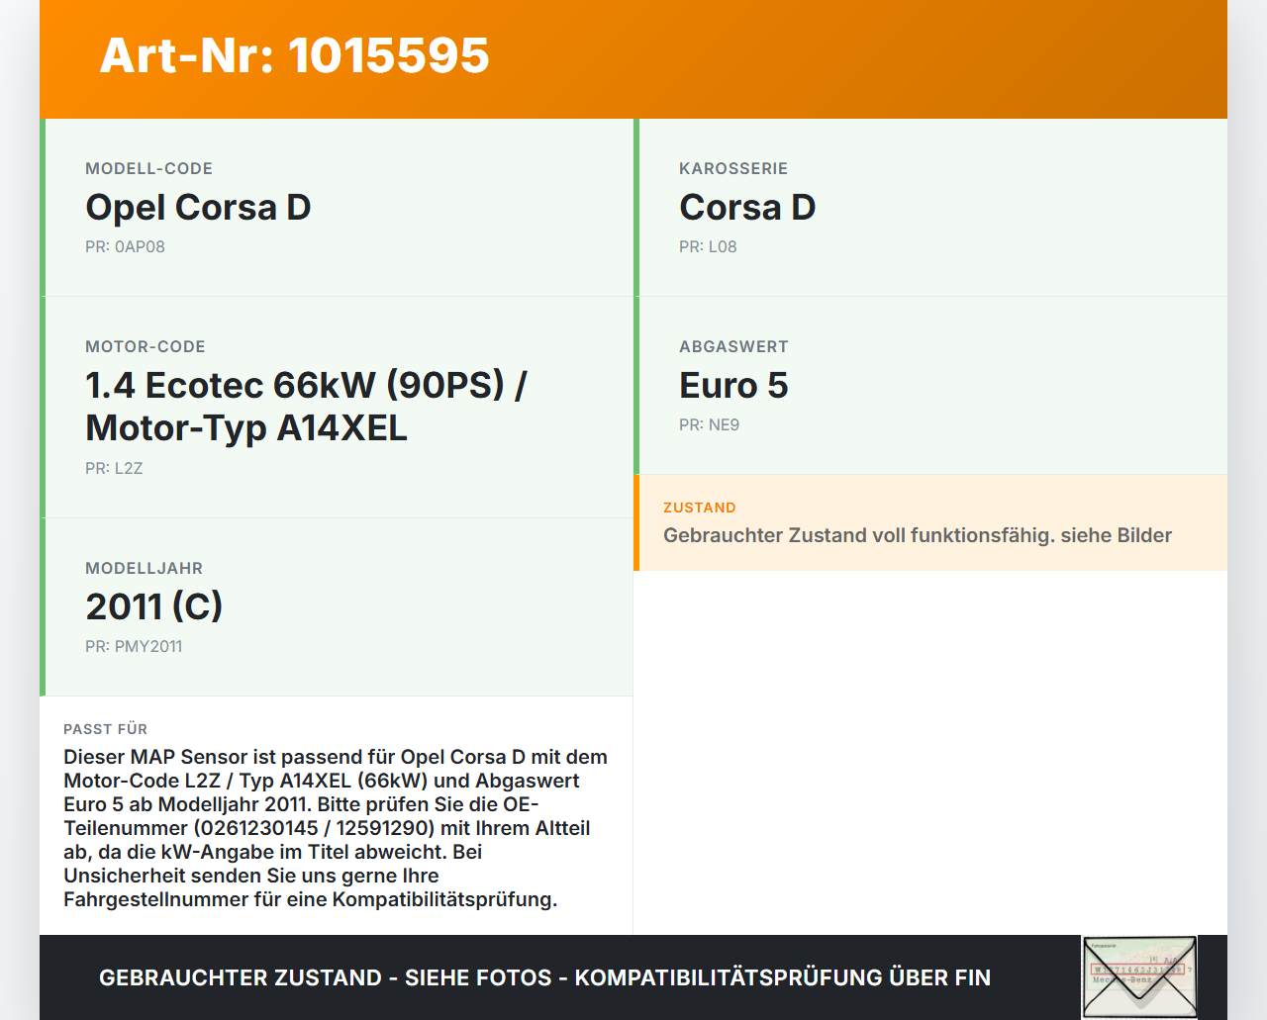Viewport: 1267px width, 1020px height.
Task: Click the footer banner GEBRAUCHTER ZUSTAND text
Action: click(544, 977)
